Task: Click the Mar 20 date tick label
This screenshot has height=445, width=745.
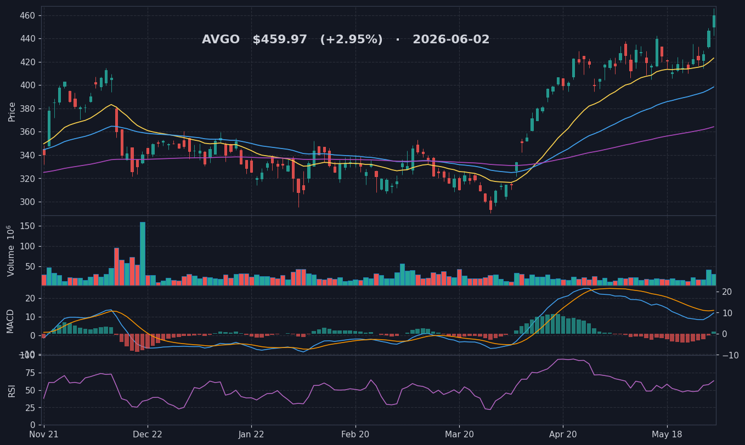Action: tap(459, 435)
